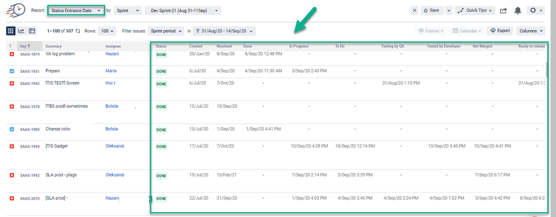Click the To Do date 4/Sep/20 2:45 PM
The image size is (556, 217).
coord(355,198)
